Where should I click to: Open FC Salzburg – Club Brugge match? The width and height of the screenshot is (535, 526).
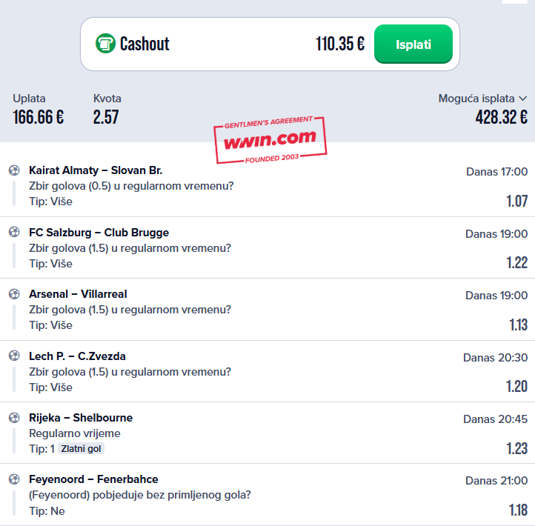(99, 233)
